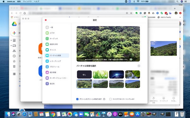Click the large virtual background preview image

108,44
